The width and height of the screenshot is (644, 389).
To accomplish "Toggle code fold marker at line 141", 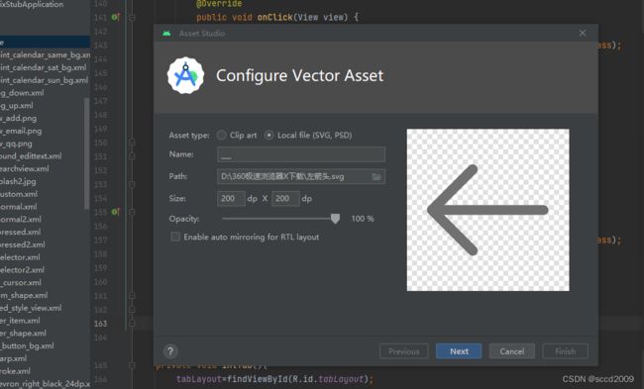I will [x=132, y=17].
